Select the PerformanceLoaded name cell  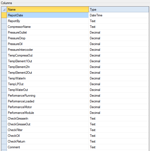[x=48, y=101]
